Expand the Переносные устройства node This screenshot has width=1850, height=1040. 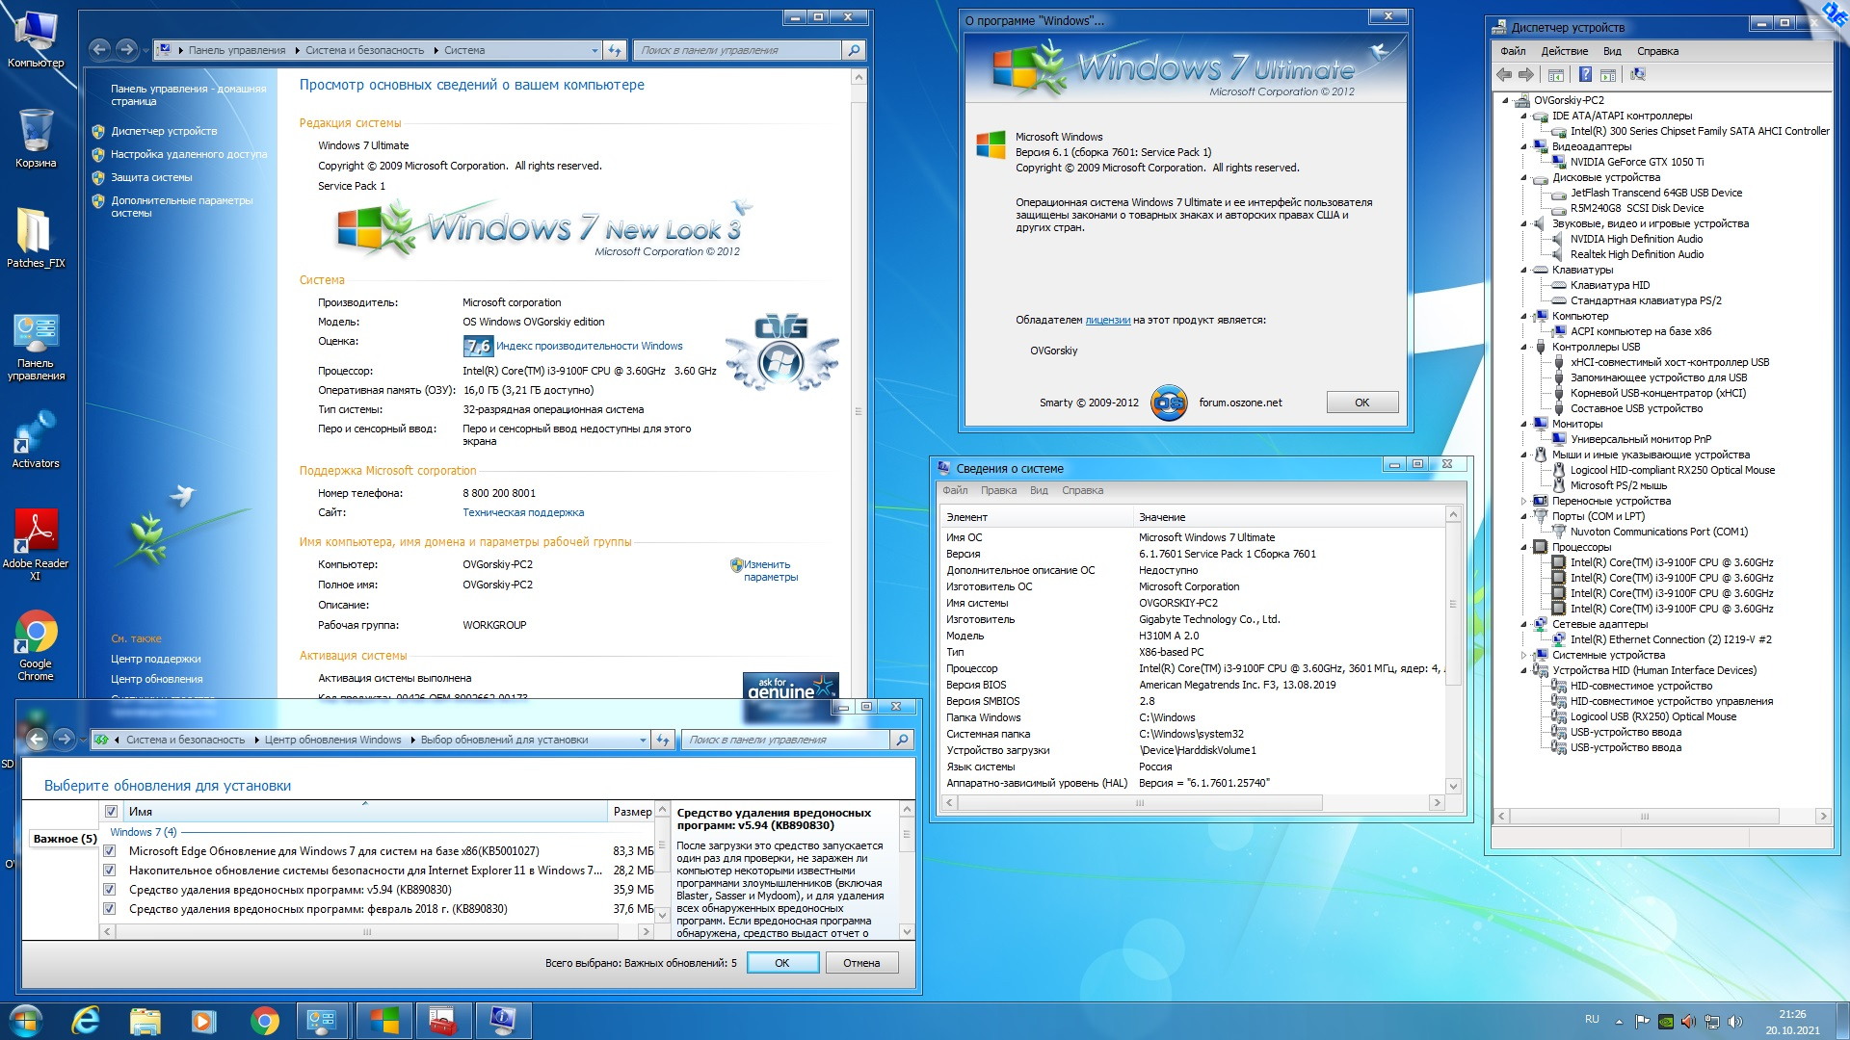pos(1524,501)
